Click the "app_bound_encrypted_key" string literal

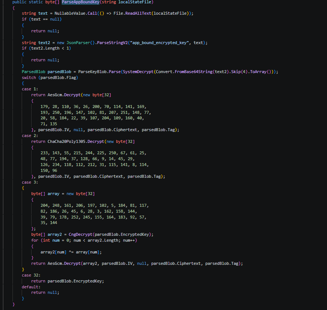coord(160,43)
